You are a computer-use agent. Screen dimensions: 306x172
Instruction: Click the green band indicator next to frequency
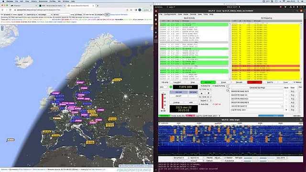point(171,87)
